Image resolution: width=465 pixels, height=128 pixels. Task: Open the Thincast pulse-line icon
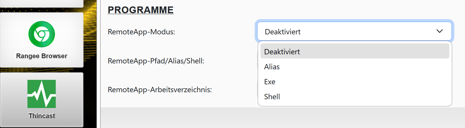click(x=42, y=94)
